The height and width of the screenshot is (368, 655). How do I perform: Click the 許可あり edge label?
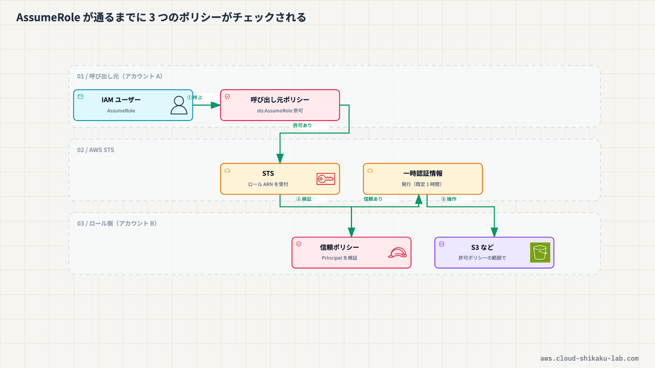(303, 126)
